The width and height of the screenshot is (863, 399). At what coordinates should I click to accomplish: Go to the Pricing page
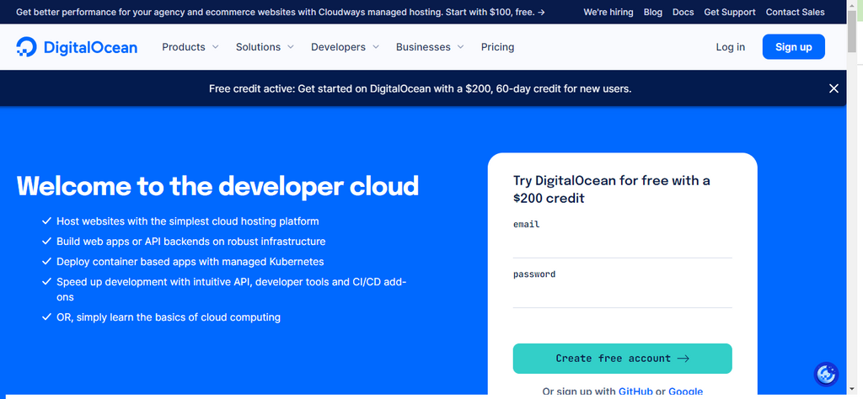[x=497, y=47]
